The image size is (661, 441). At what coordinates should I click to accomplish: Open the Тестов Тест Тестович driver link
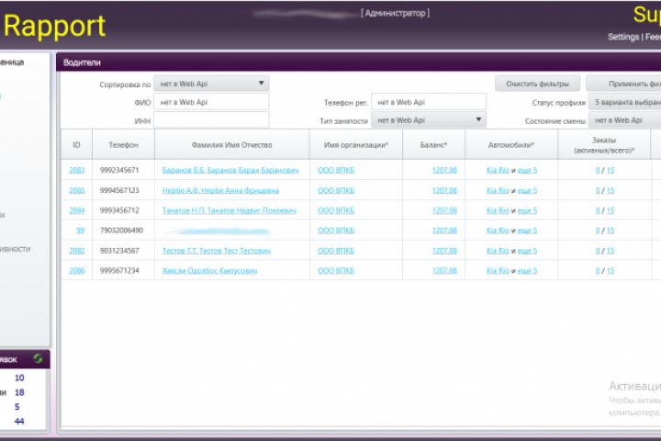[x=217, y=251]
